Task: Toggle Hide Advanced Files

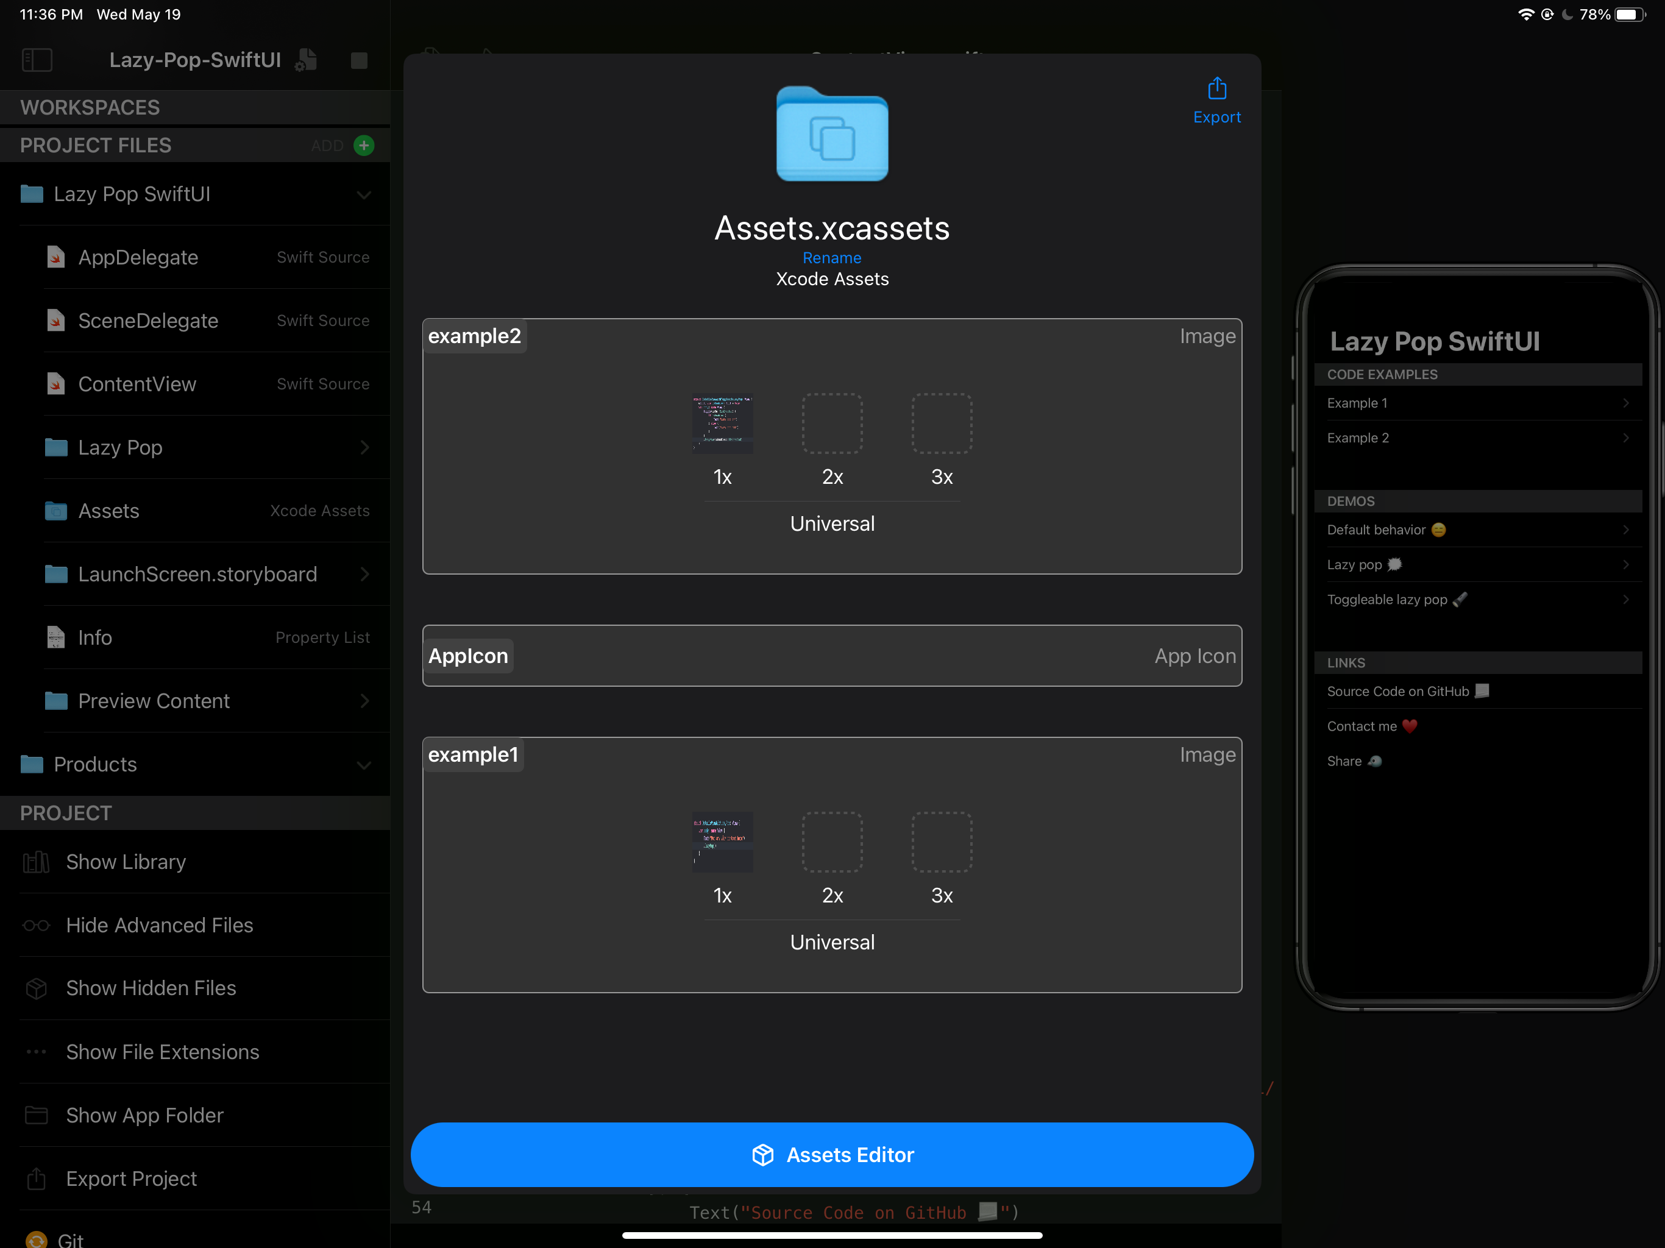Action: pyautogui.click(x=159, y=925)
